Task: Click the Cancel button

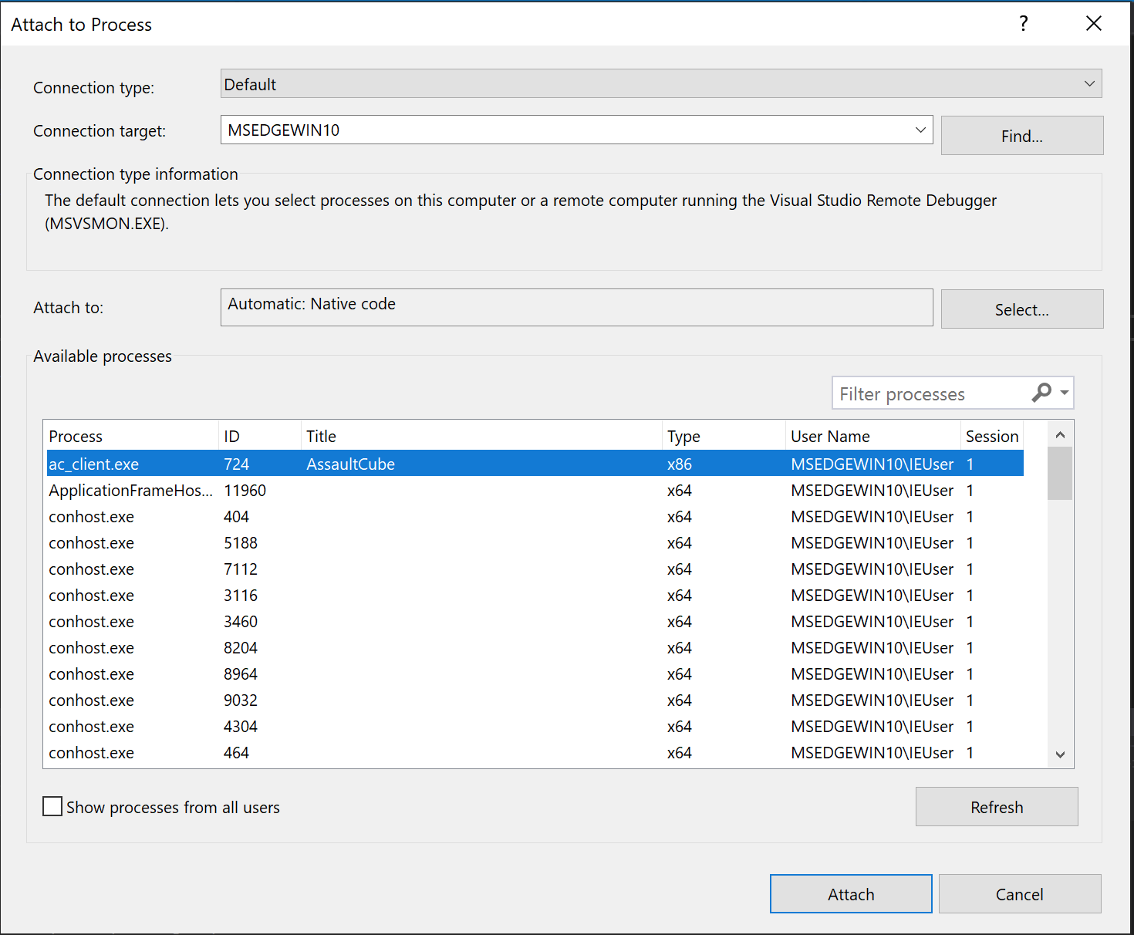Action: [x=1020, y=894]
